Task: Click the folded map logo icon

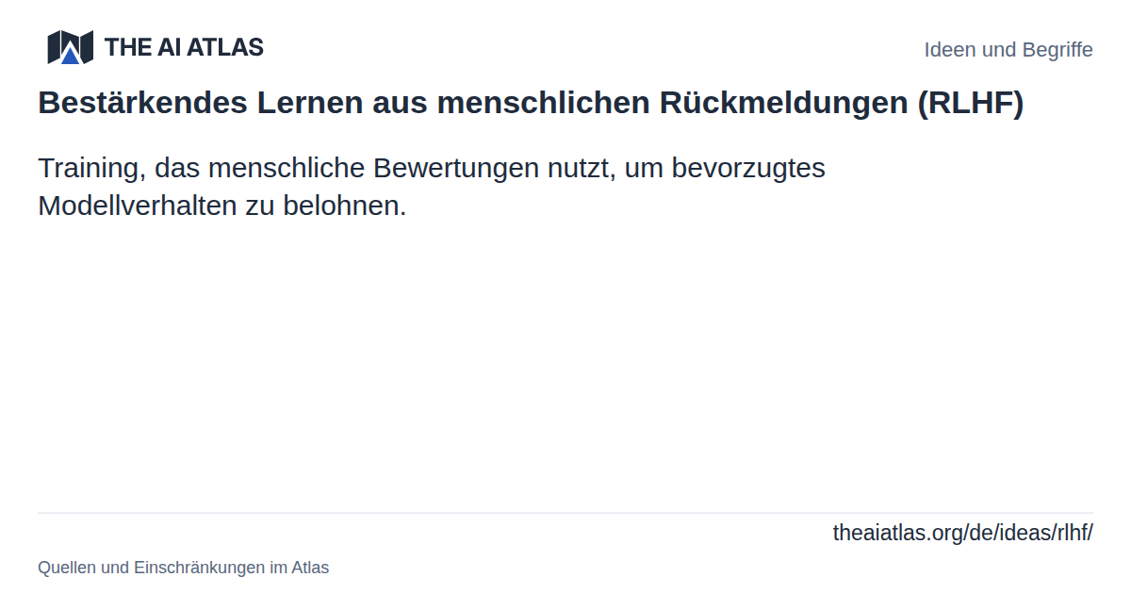Action: pyautogui.click(x=70, y=47)
